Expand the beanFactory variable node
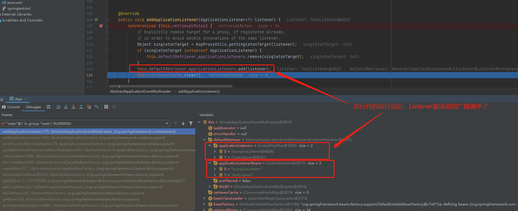518x211 pixels. click(x=204, y=204)
